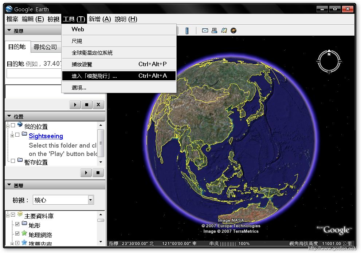Collapse the 我的位置 tree node
Image resolution: width=361 pixels, height=253 pixels.
pos(8,126)
